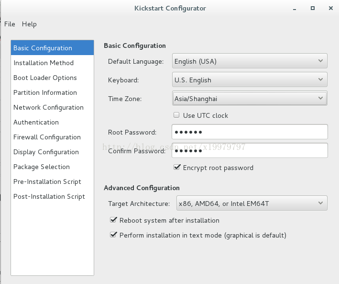Select the Authentication section
The height and width of the screenshot is (284, 339).
52,122
